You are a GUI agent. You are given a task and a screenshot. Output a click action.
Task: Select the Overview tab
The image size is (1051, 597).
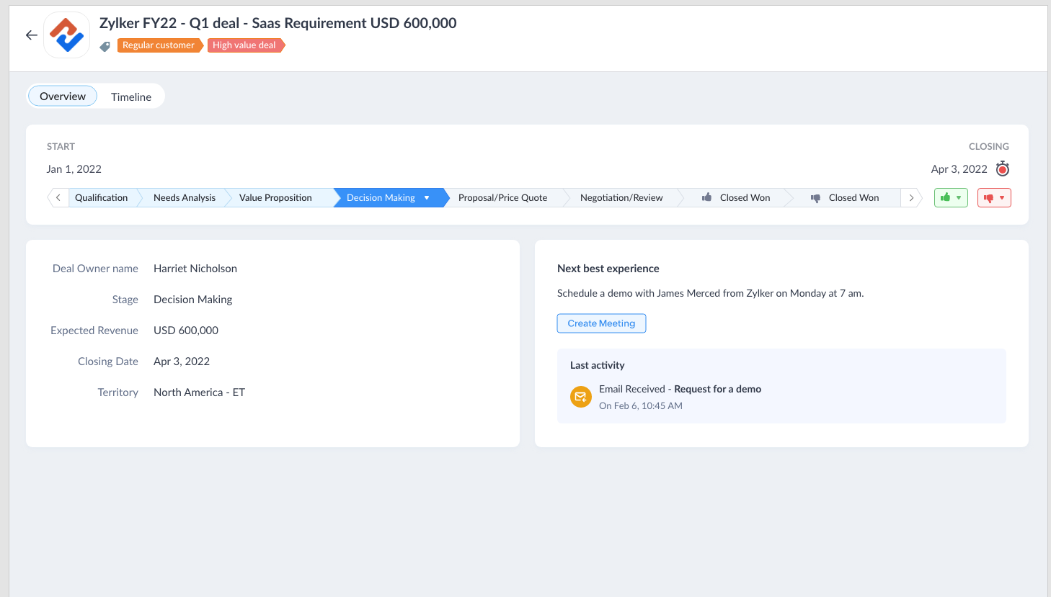pos(63,96)
